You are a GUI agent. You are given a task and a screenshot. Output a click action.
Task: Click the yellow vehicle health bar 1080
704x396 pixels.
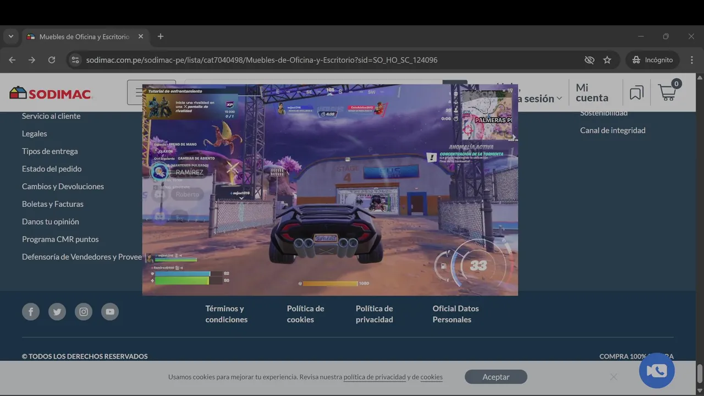click(330, 284)
